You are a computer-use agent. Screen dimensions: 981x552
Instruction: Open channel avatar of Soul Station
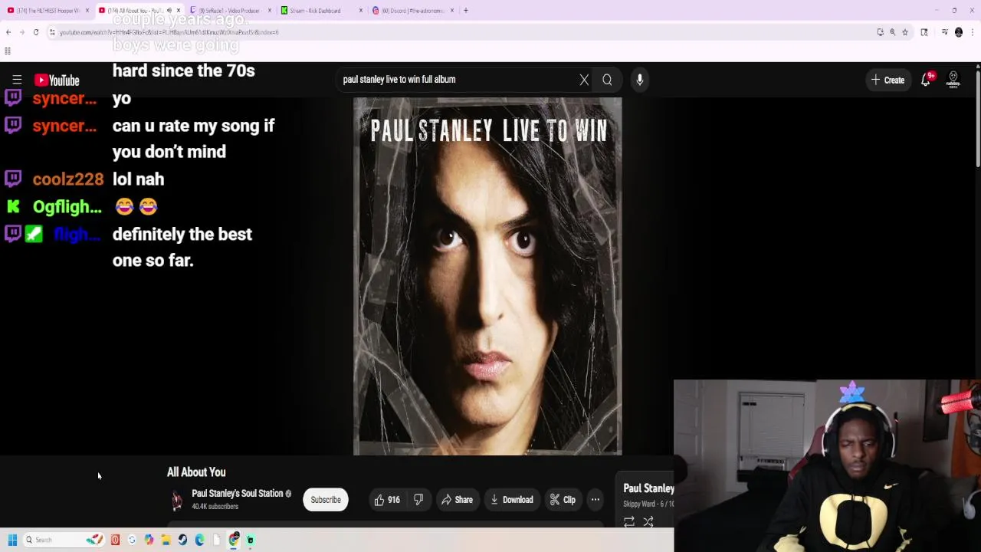tap(177, 500)
